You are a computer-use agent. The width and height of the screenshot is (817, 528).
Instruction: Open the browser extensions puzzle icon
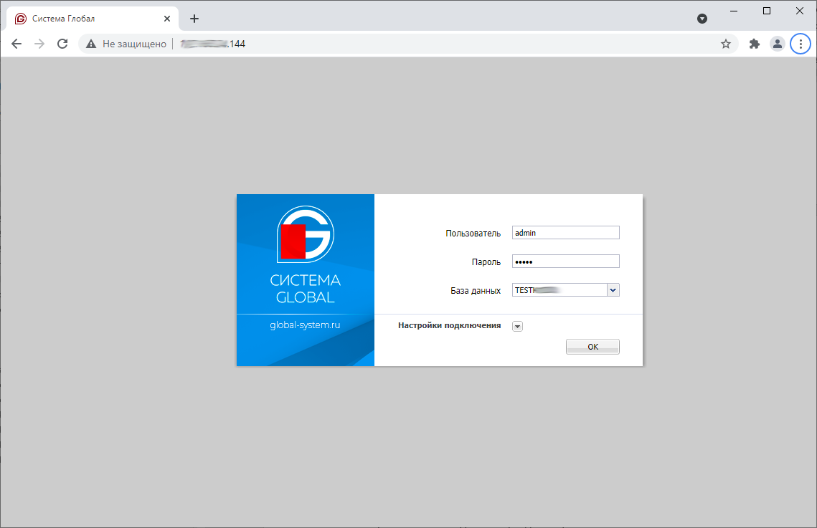[x=754, y=44]
